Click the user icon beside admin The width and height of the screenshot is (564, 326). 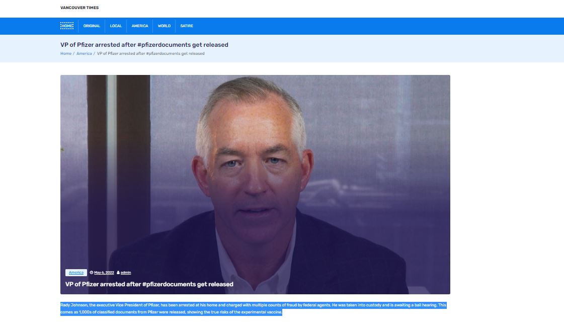[118, 273]
